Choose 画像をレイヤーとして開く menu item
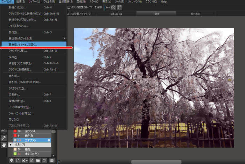 (23, 44)
